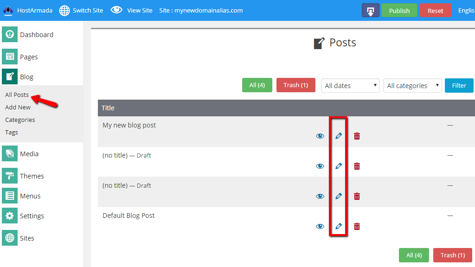Image resolution: width=475 pixels, height=267 pixels.
Task: Click the Menus menu label
Action: [30, 196]
